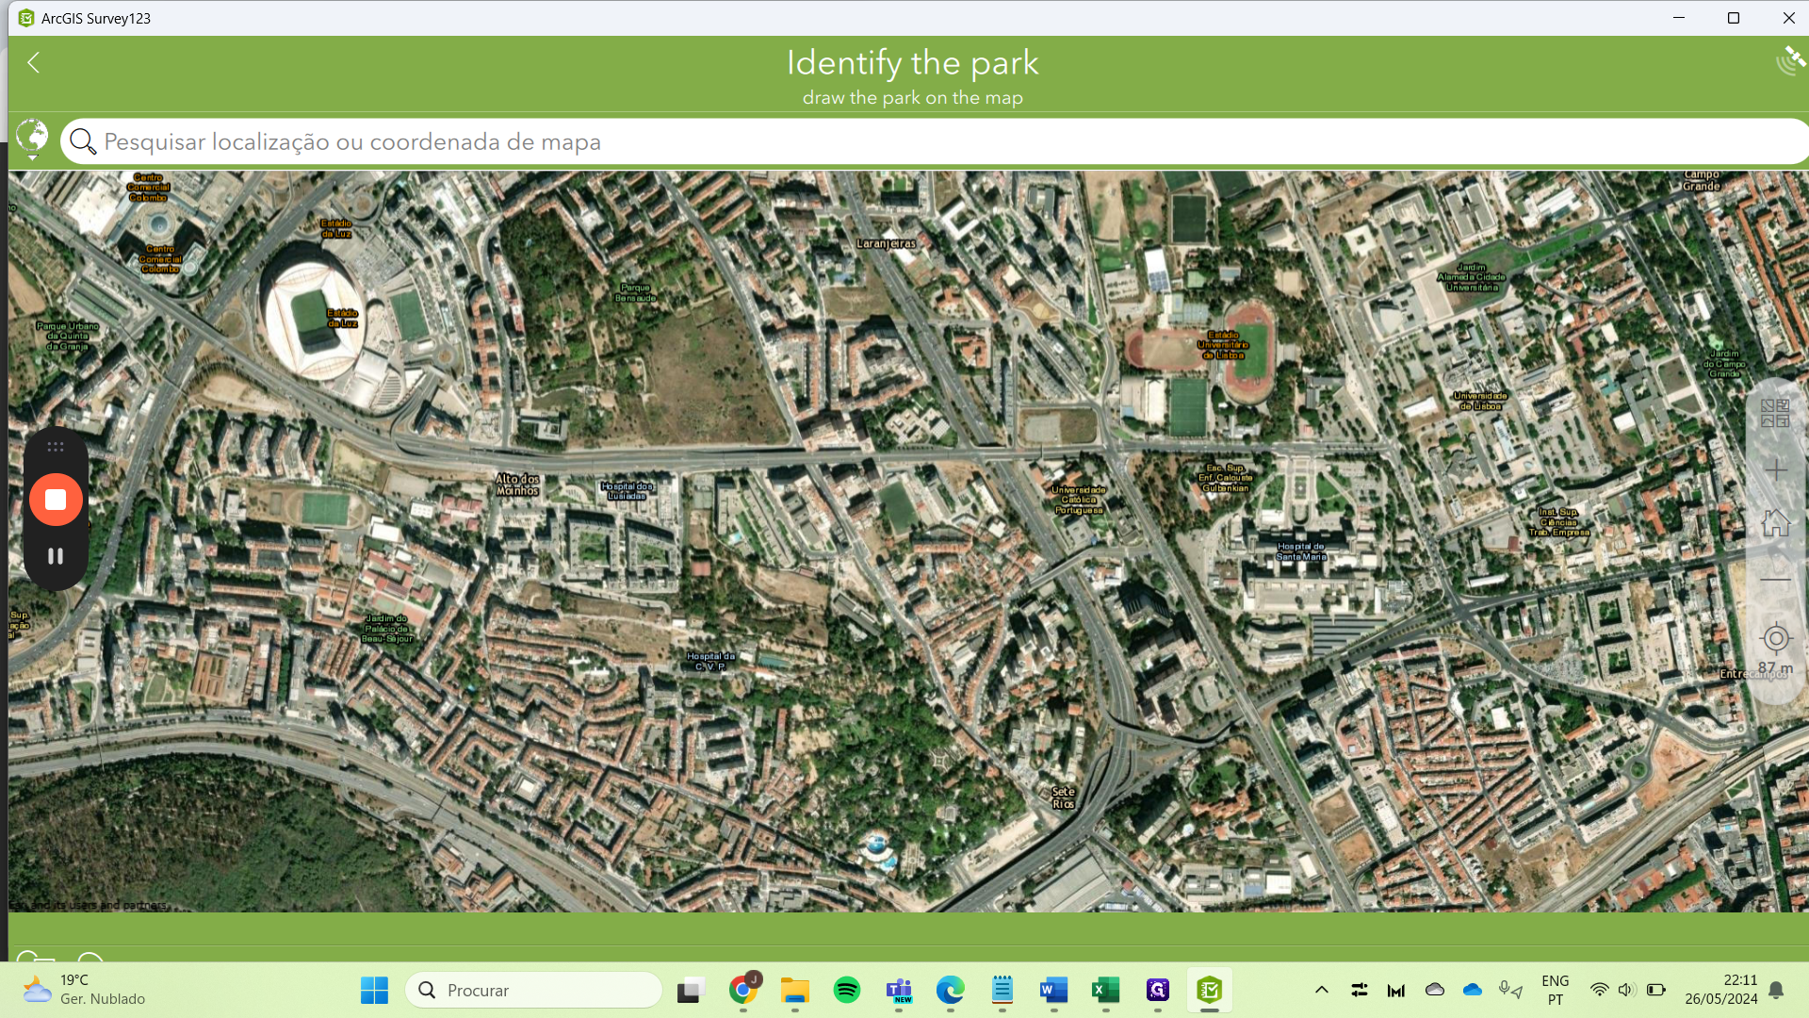
Task: Go back using the header arrow
Action: 34,62
